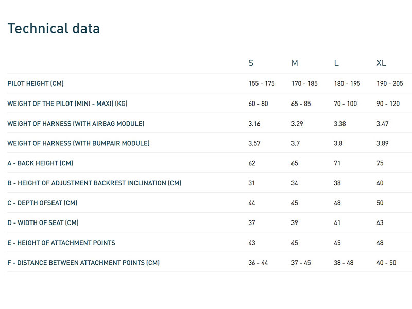Click F - Distance Between Attachment Points label
The height and width of the screenshot is (309, 412).
83,263
